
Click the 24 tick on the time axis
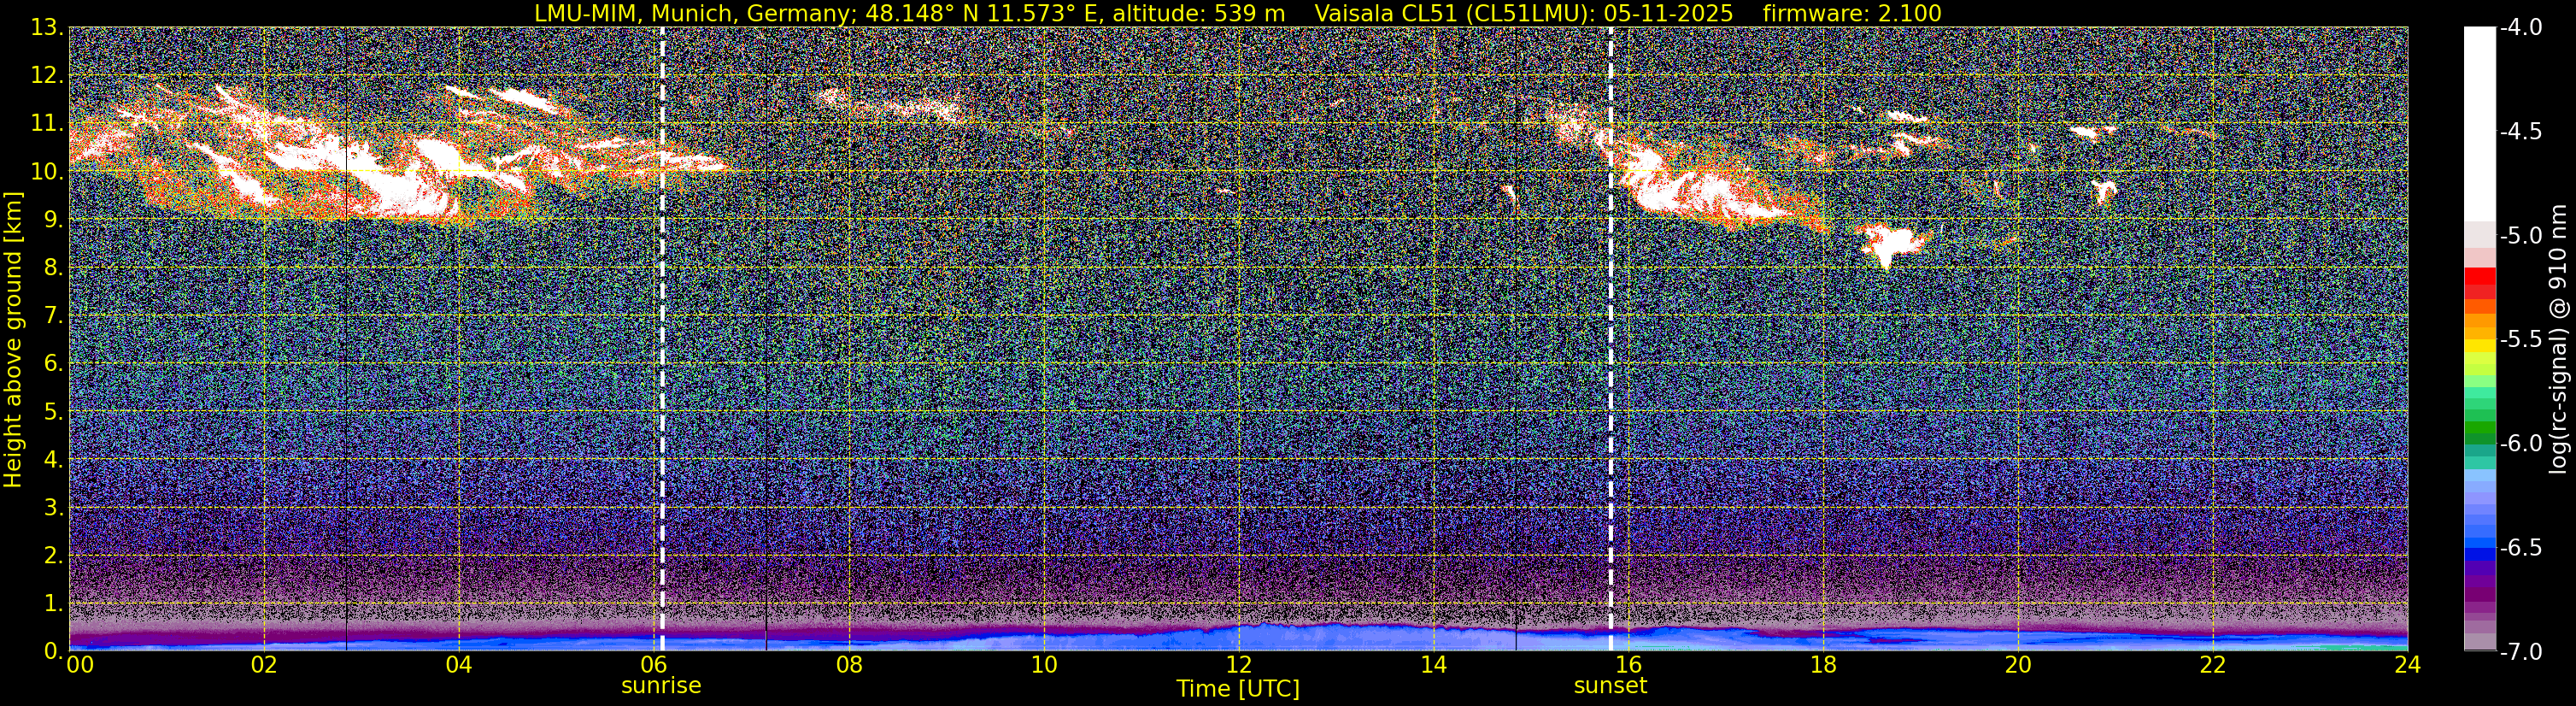[2407, 665]
